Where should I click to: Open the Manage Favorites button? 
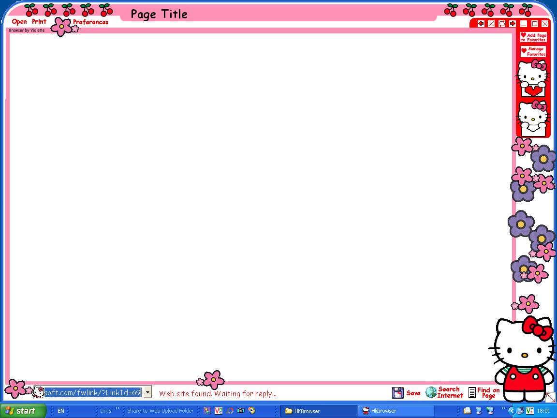tap(533, 52)
